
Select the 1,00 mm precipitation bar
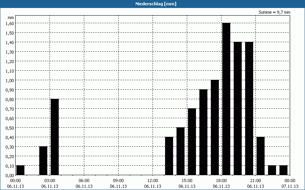click(x=215, y=127)
